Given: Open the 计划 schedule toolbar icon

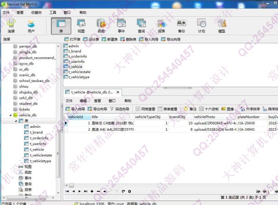Looking at the screenshot, I should click(202, 26).
